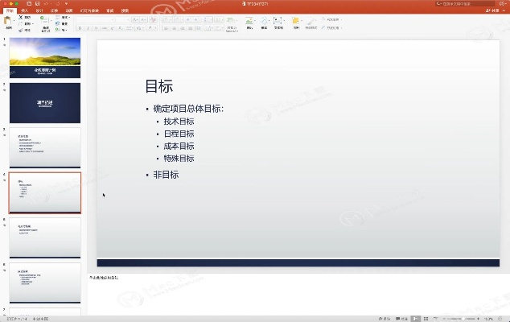Click the Share button at top right
Screen dimensions: 510x322
tap(493, 10)
